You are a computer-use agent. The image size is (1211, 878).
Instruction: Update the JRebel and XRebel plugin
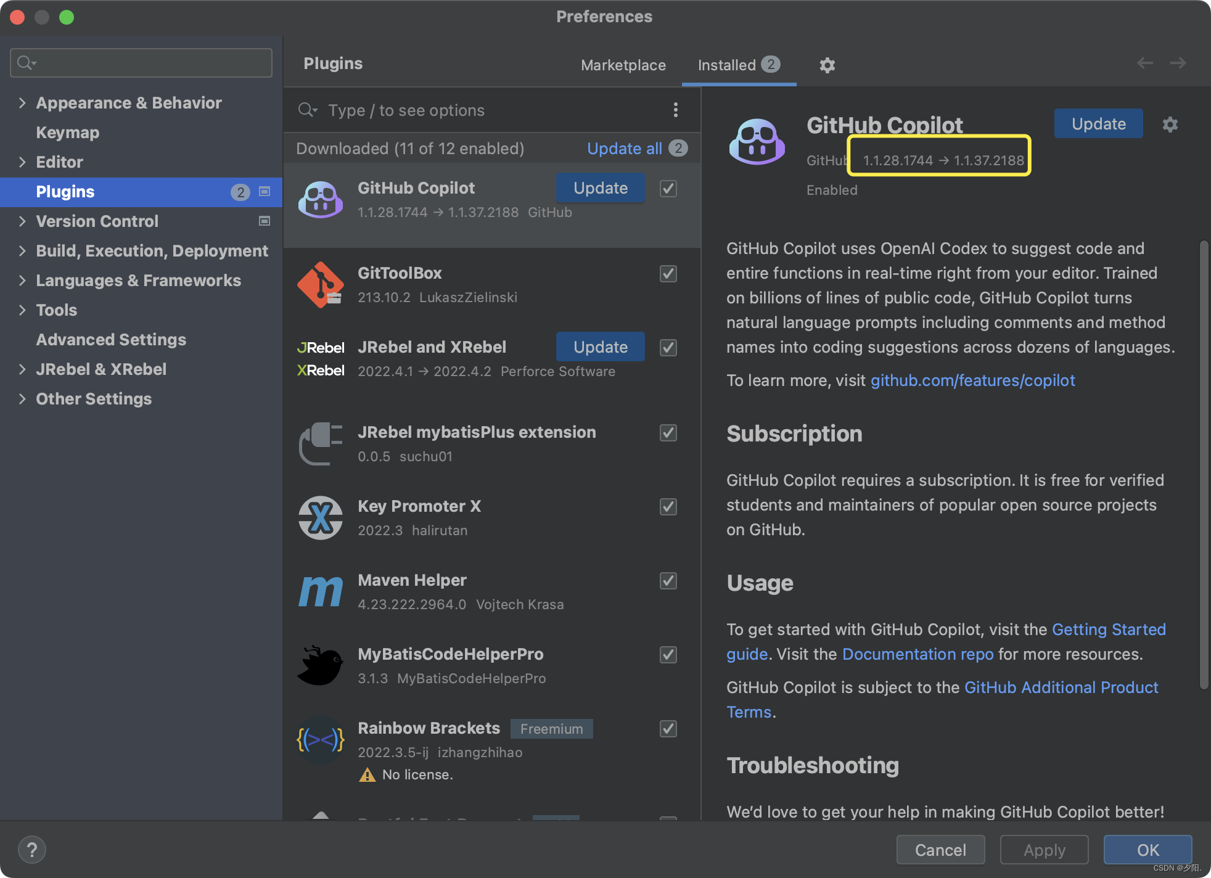click(x=600, y=347)
